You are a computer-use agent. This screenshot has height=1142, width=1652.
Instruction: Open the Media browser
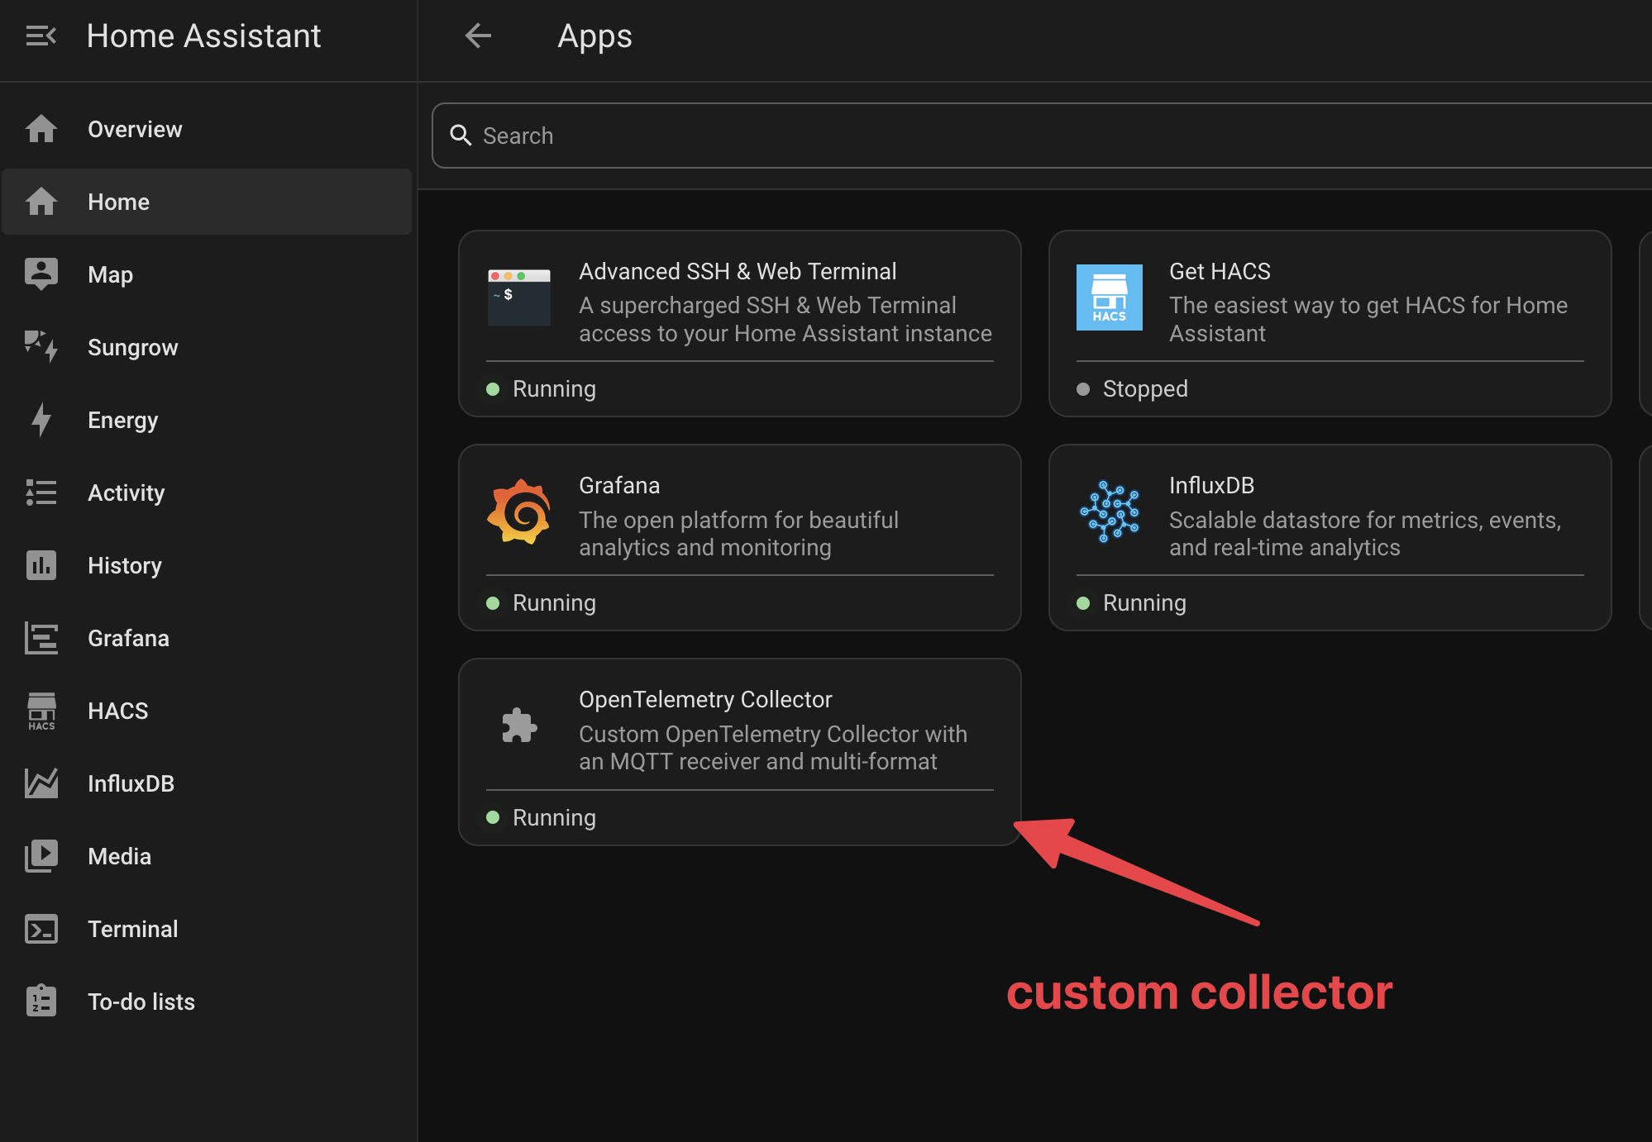click(207, 856)
